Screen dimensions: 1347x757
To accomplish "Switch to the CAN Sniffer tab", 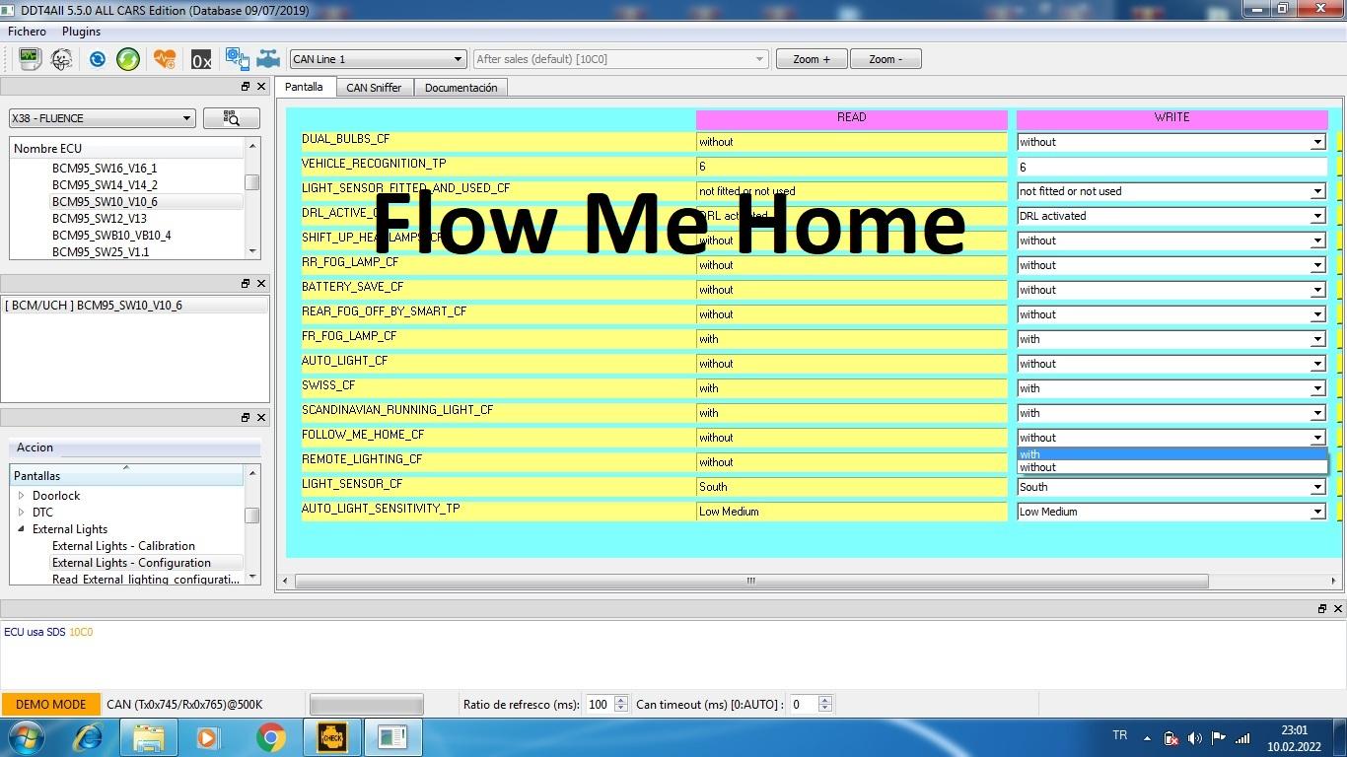I will (374, 88).
